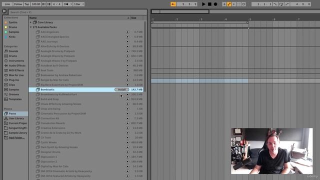Open the Drums category under Categories

tap(13, 56)
